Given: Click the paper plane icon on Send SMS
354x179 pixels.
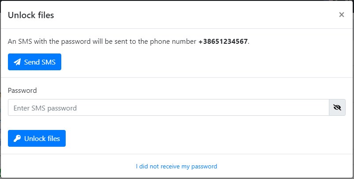Looking at the screenshot, I should click(17, 62).
